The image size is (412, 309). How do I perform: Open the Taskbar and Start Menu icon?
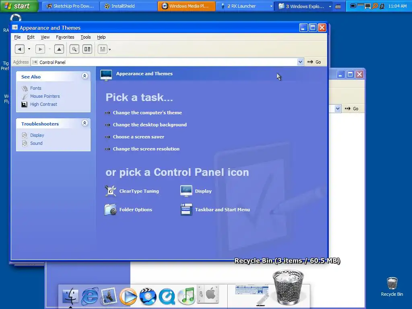[186, 210]
